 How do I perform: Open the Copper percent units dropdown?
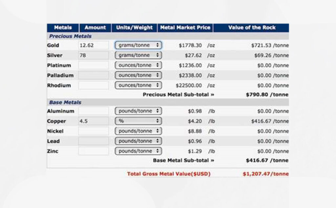(138, 121)
